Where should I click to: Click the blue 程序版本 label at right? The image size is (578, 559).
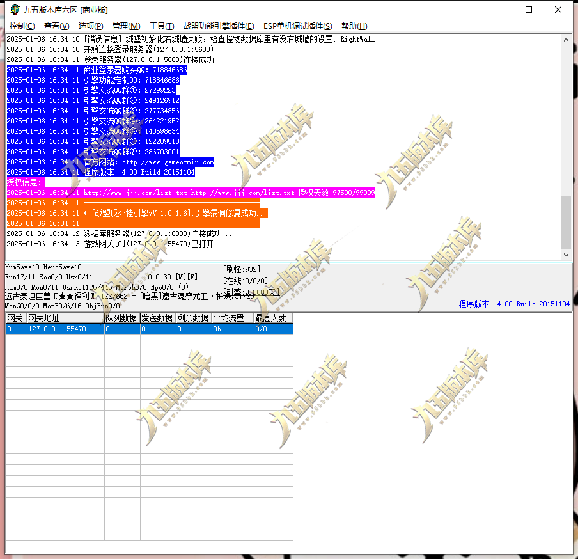pos(514,304)
